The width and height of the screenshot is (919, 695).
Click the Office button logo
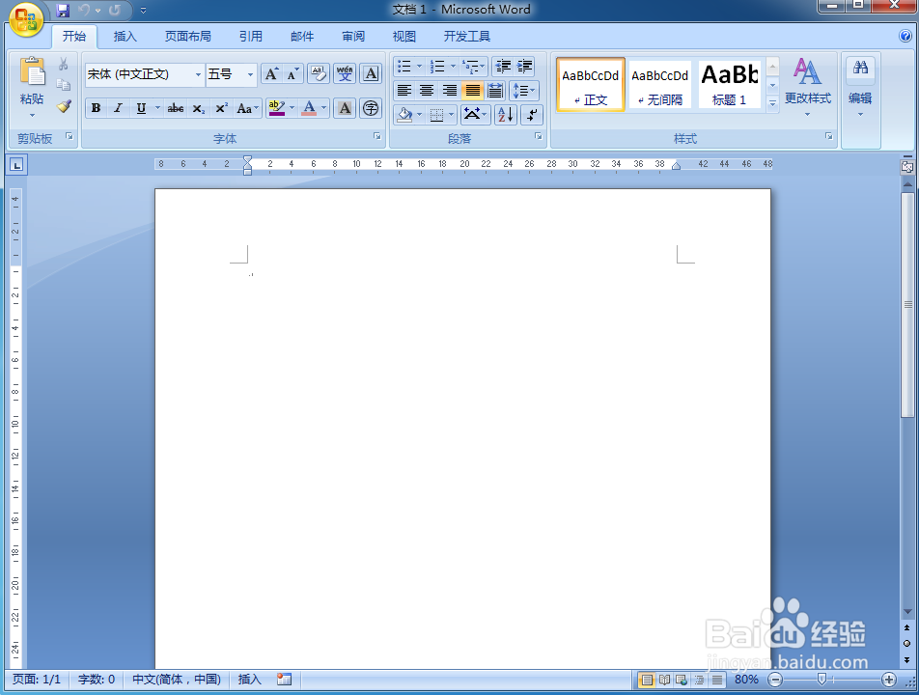tap(26, 19)
